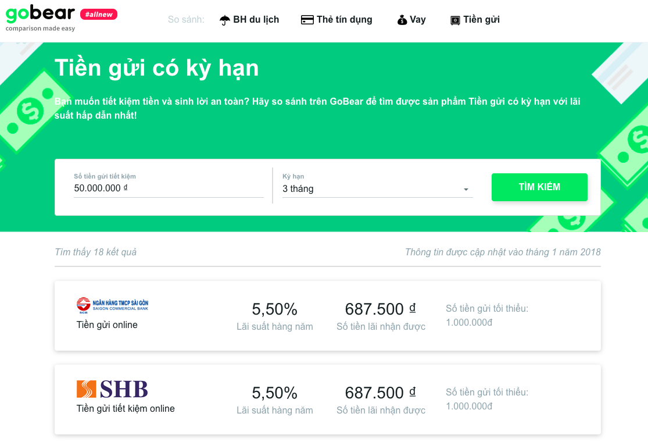Image resolution: width=648 pixels, height=442 pixels.
Task: Click the SHB 687.500 đ interest amount
Action: (x=380, y=393)
